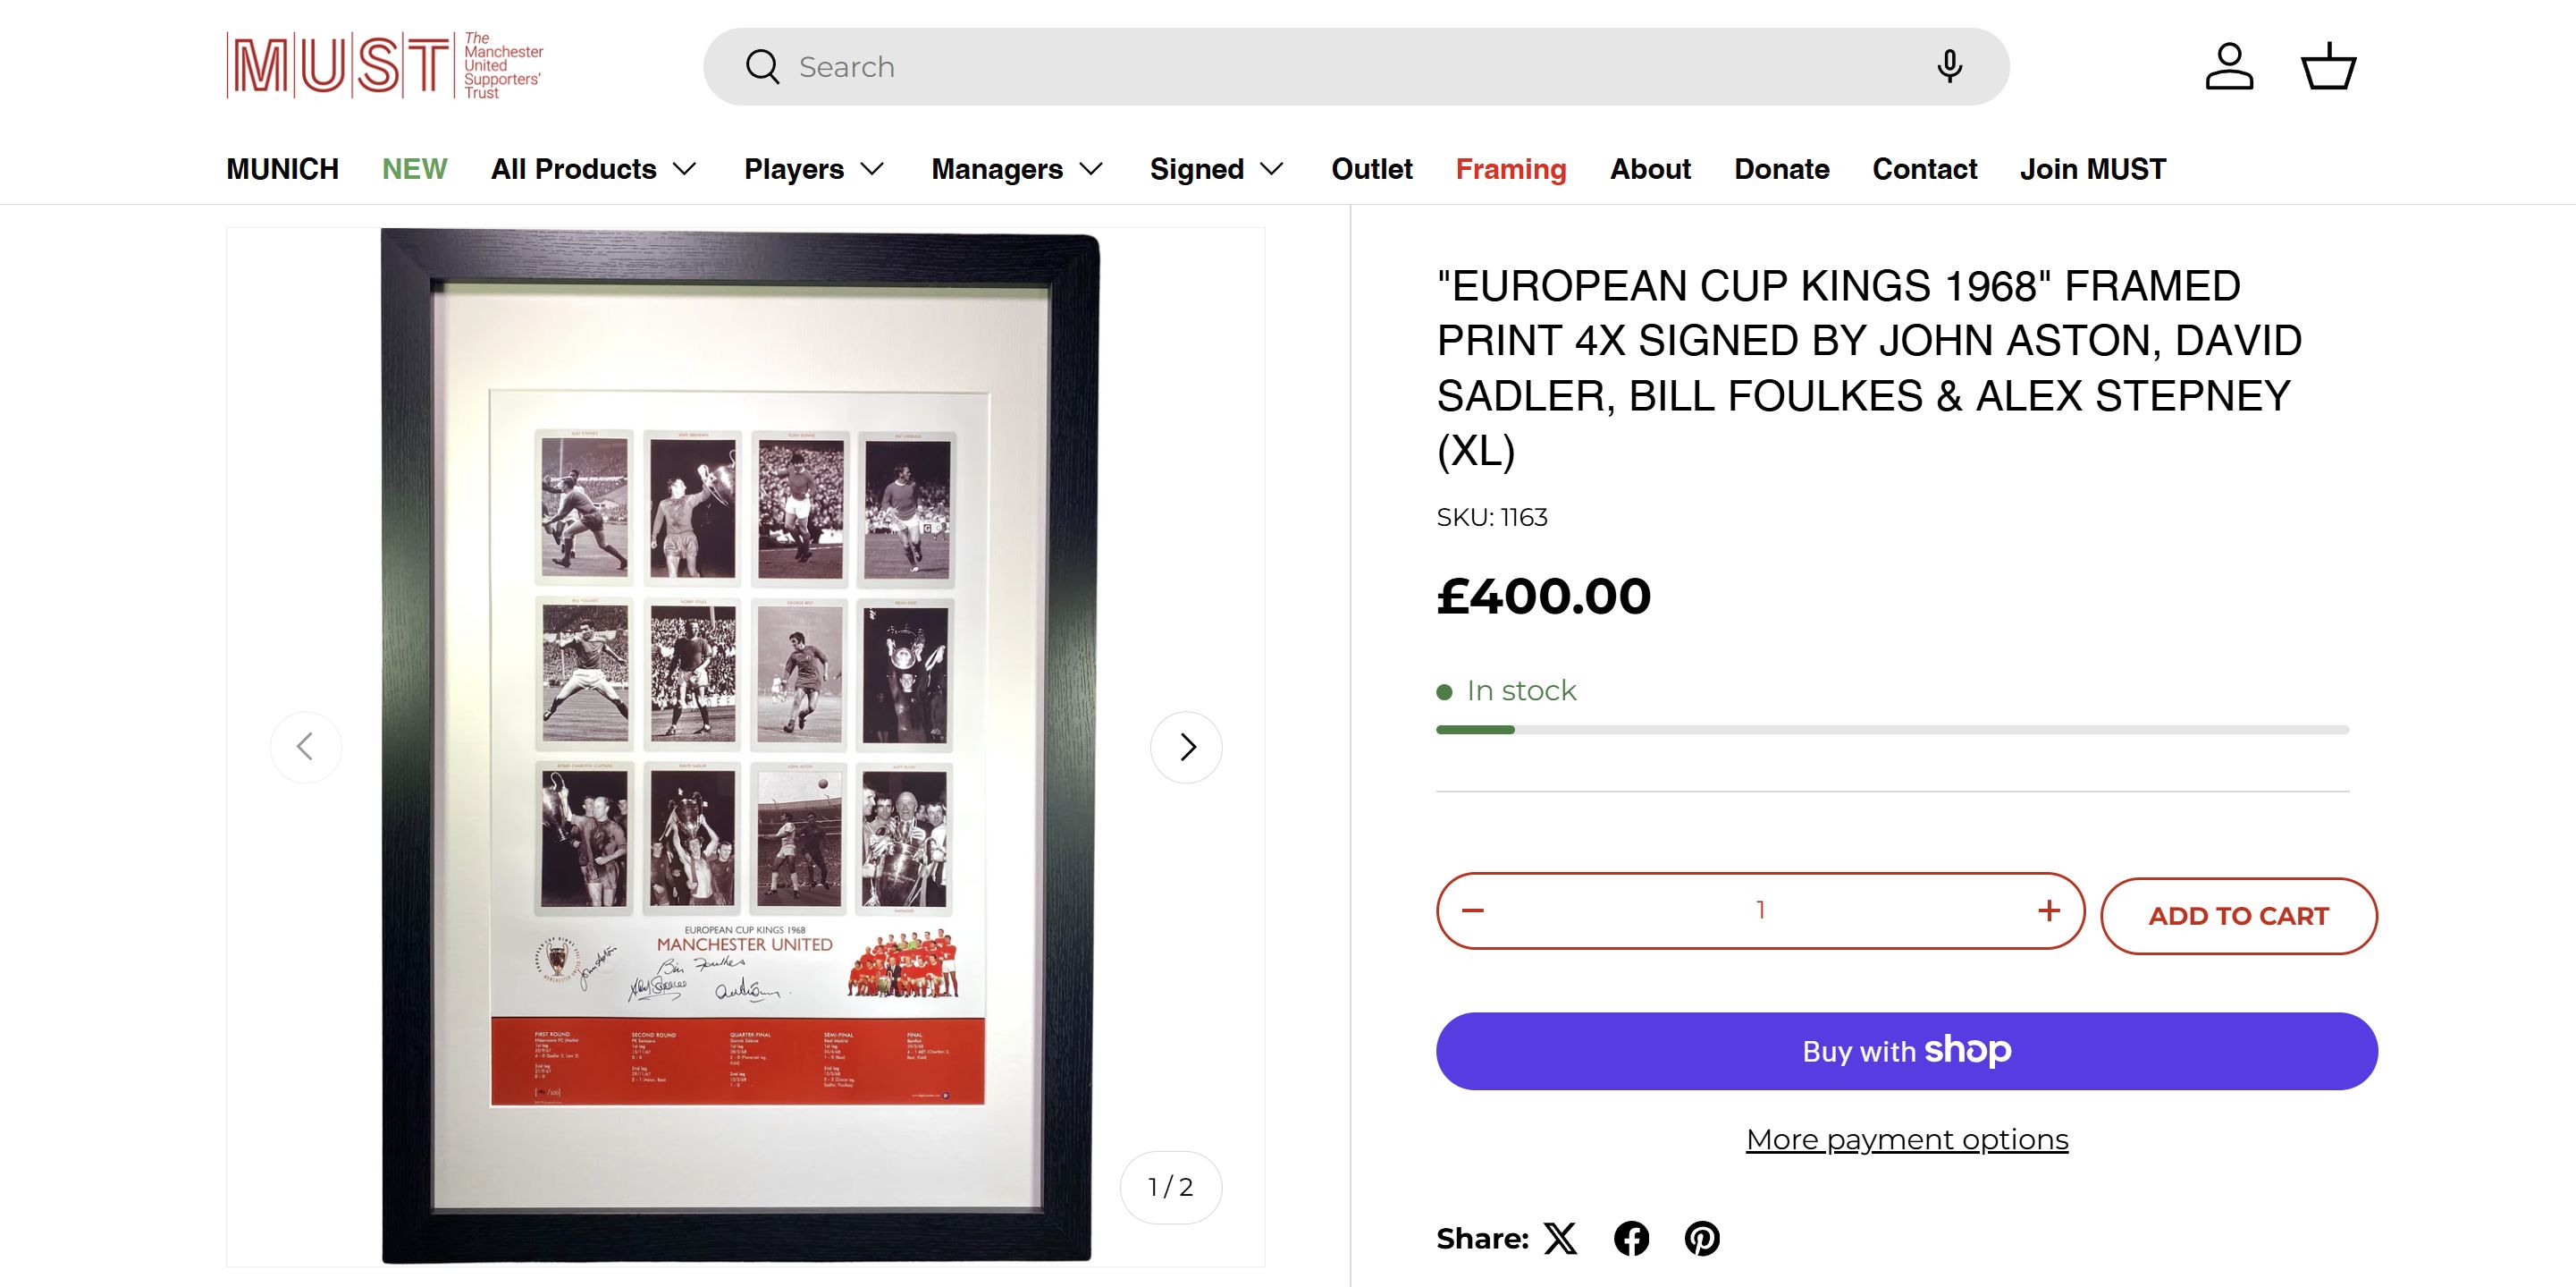Share product on X (Twitter)
This screenshot has width=2576, height=1287.
tap(1560, 1239)
